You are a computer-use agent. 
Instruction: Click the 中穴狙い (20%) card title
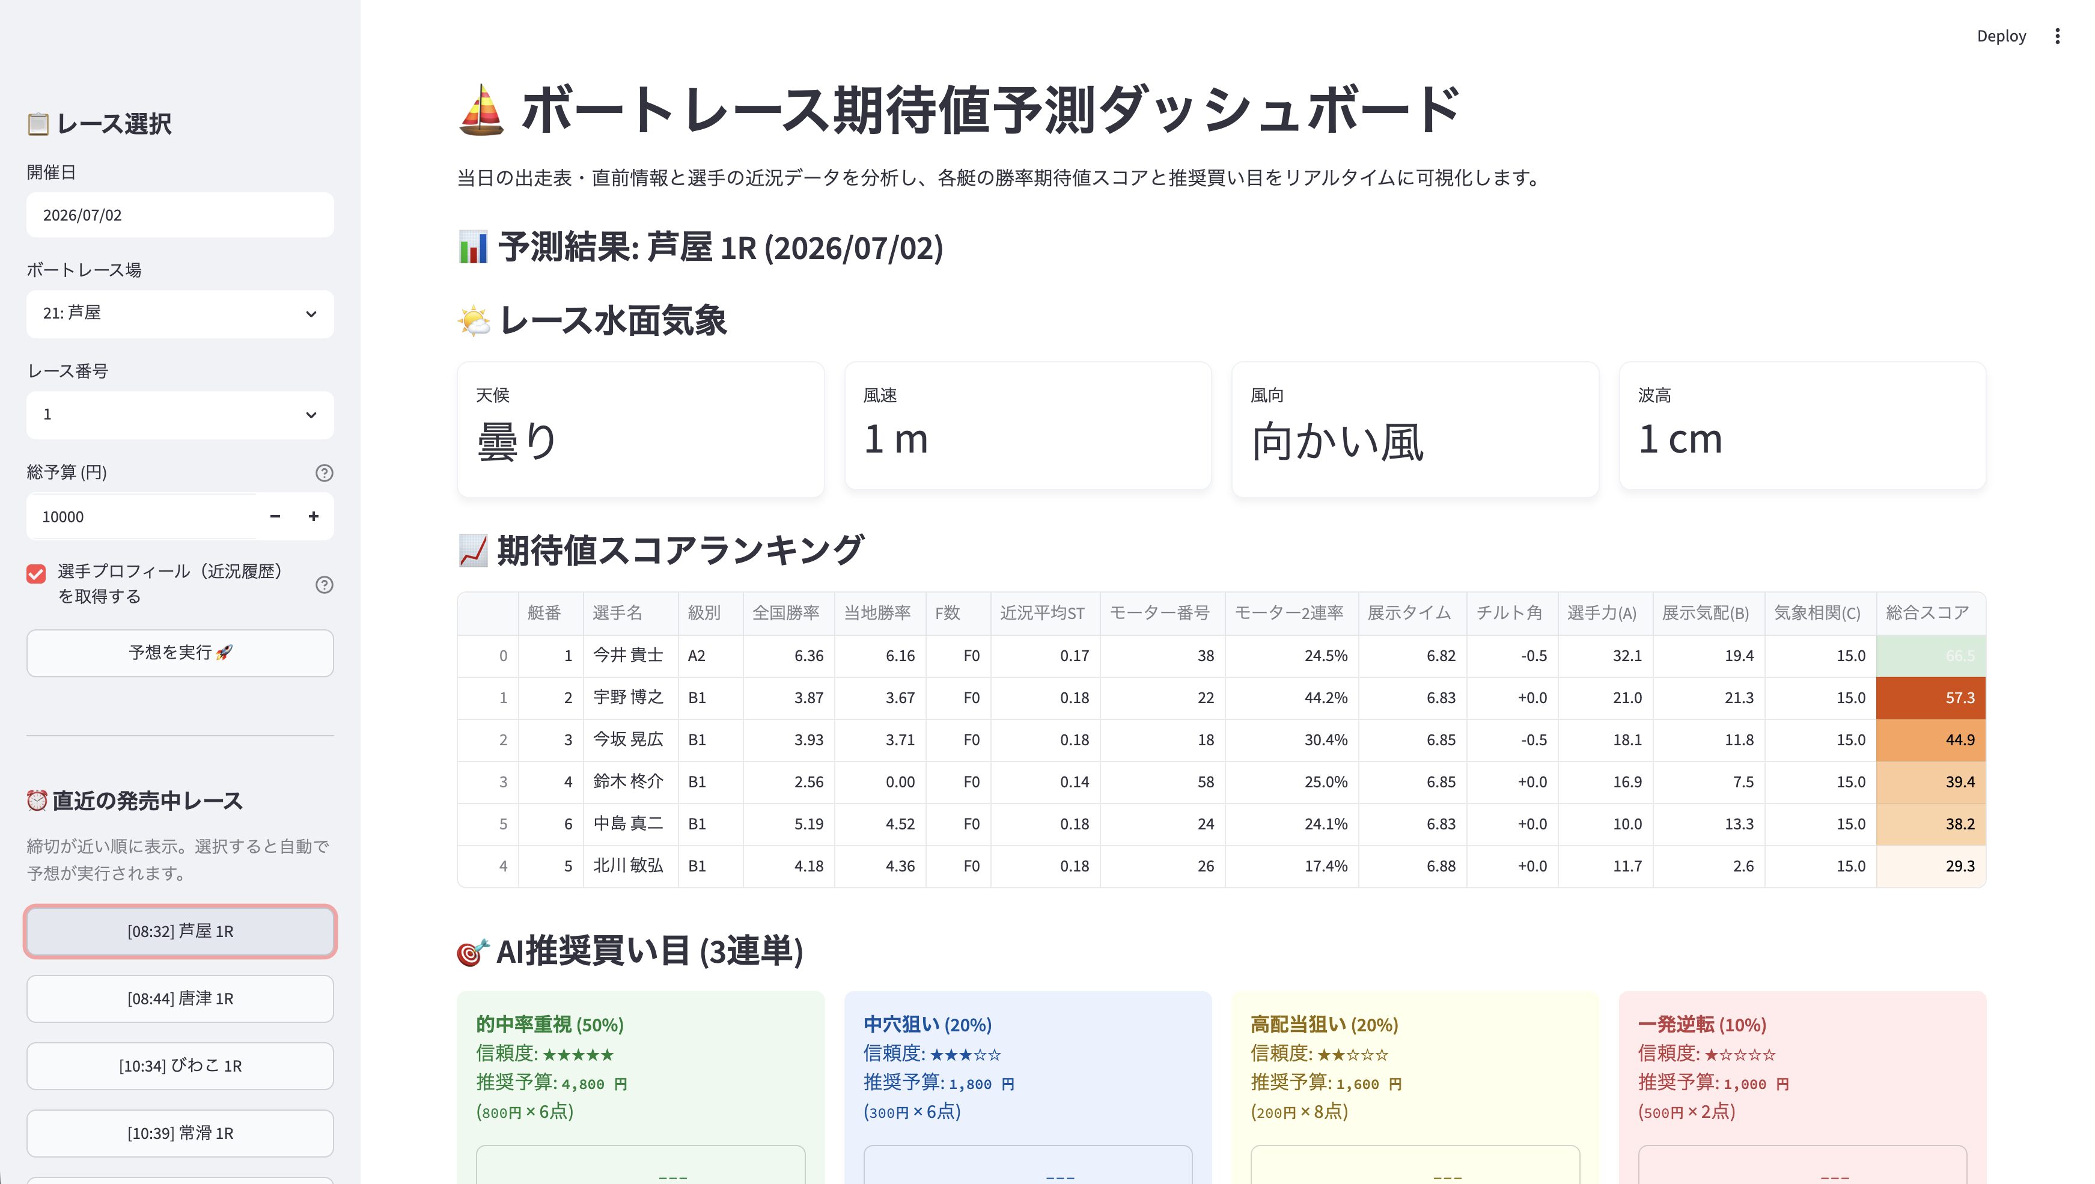(x=927, y=1025)
